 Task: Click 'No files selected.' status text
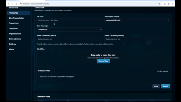(x=163, y=71)
